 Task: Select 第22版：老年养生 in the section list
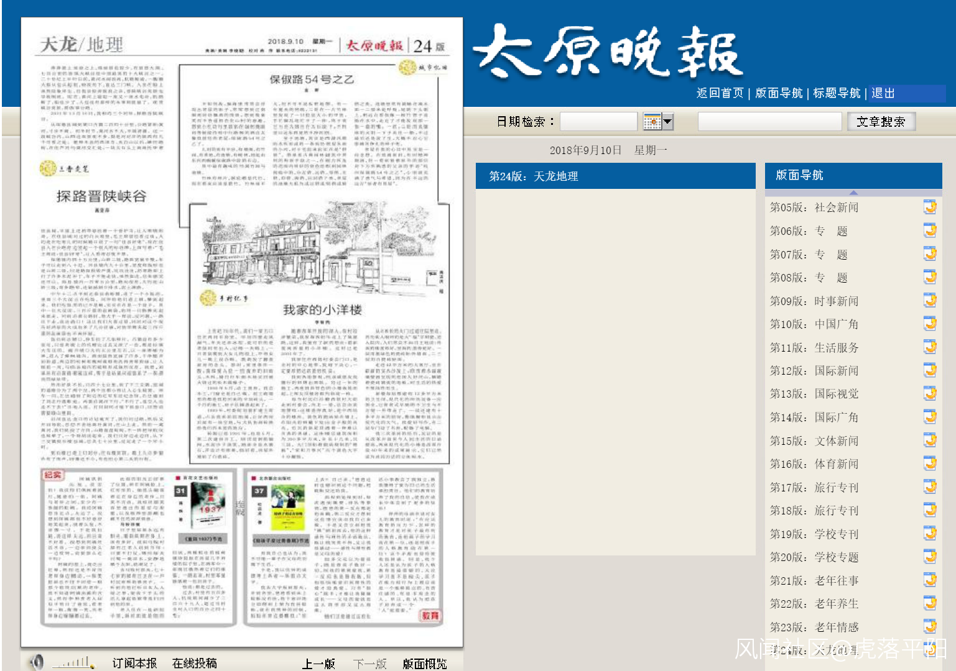(814, 603)
